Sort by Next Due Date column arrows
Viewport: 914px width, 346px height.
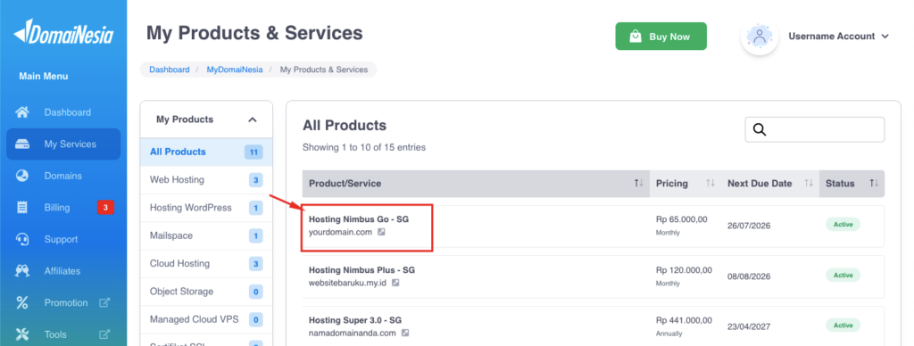809,184
